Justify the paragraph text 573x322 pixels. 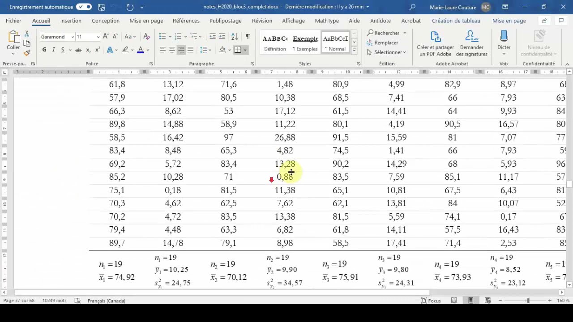click(x=191, y=50)
